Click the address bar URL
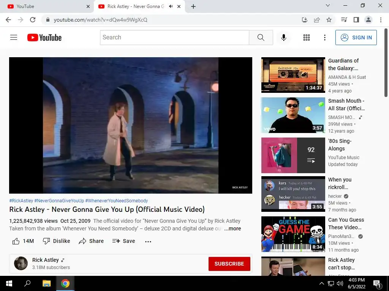This screenshot has height=291, width=389. 100,20
